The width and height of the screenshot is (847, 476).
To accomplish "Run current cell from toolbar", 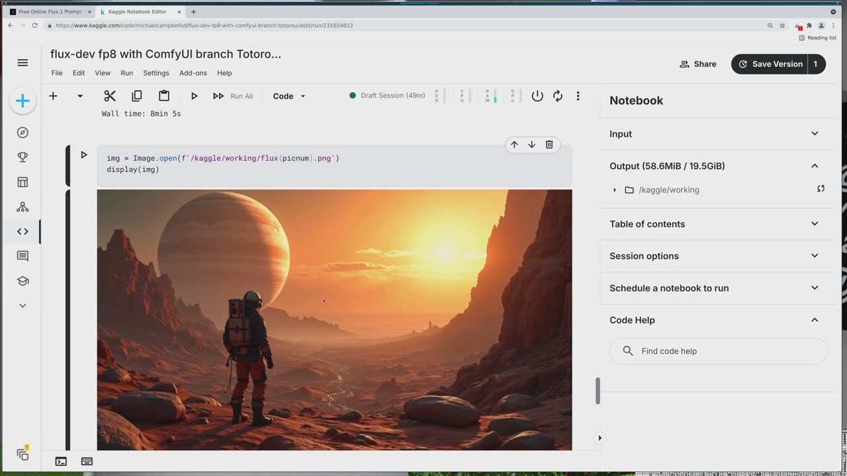I will pyautogui.click(x=194, y=96).
